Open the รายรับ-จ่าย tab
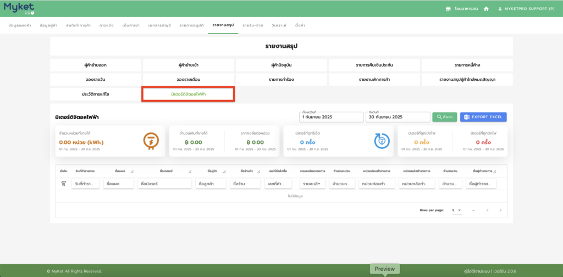The width and height of the screenshot is (563, 277). coord(253,25)
